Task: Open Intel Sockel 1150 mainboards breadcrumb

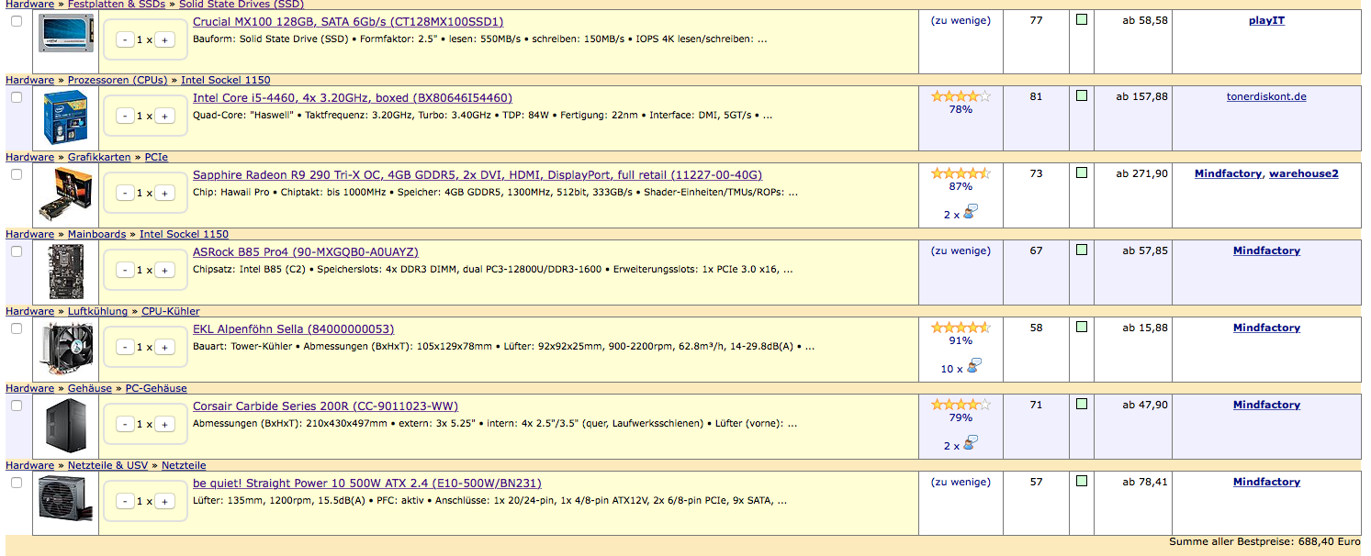Action: pyautogui.click(x=184, y=234)
